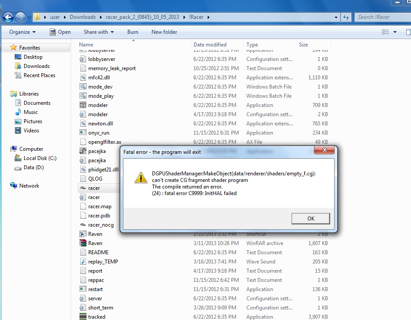Click the onyx_run application icon
Screen dimensions: 411x320
pyautogui.click(x=83, y=133)
